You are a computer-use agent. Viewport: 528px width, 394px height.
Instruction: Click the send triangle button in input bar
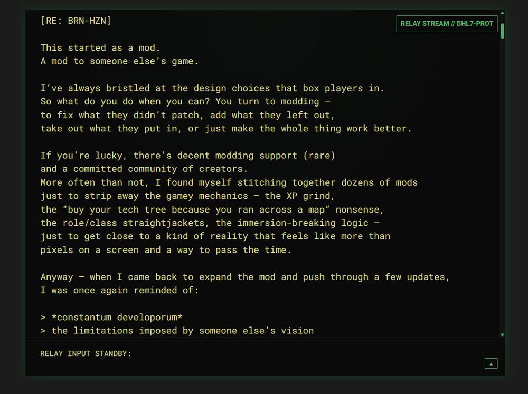[x=491, y=363]
